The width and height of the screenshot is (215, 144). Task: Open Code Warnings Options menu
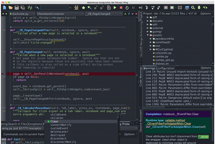click(207, 68)
